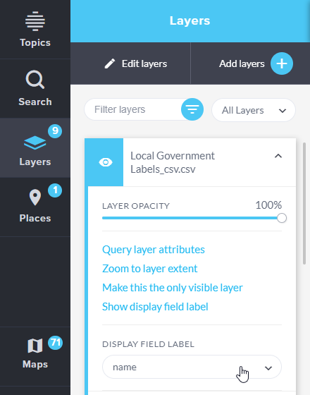Click into the Filter layers input field
The height and width of the screenshot is (395, 310).
pos(133,109)
